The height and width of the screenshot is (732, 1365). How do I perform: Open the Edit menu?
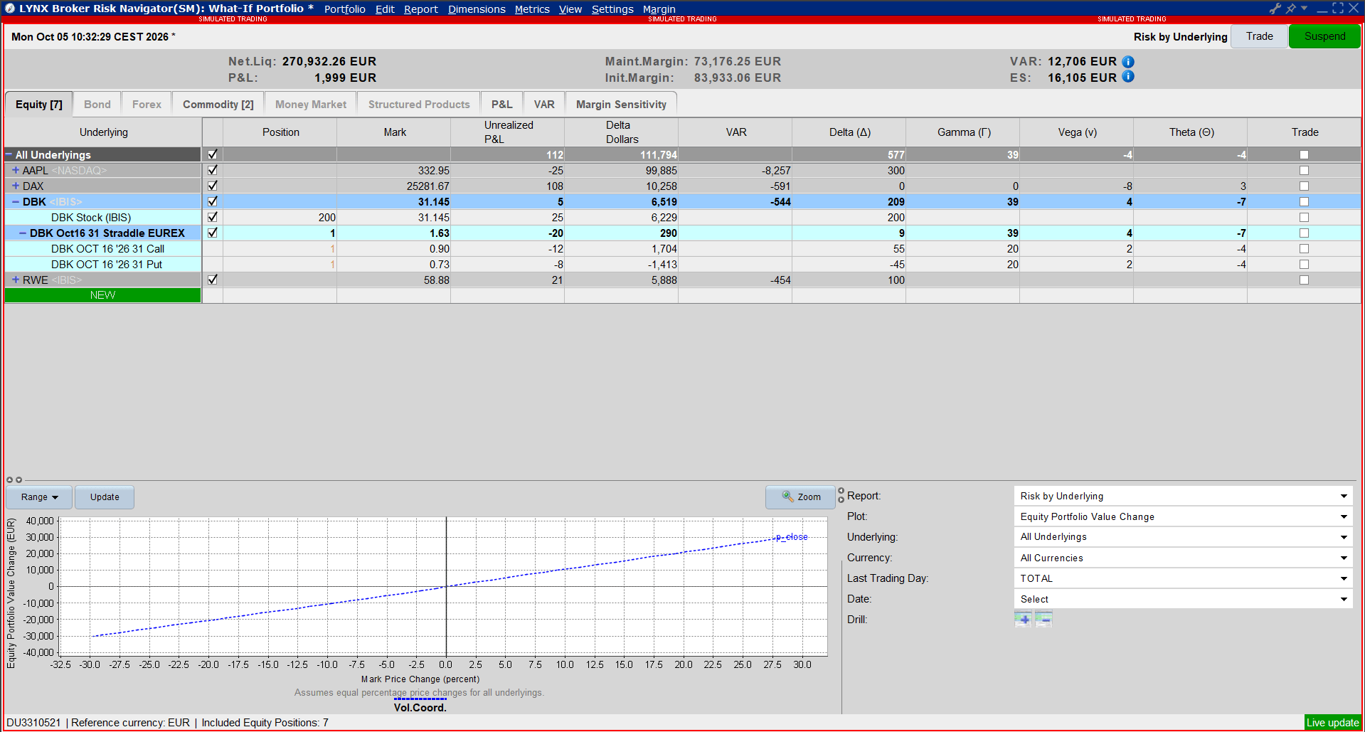(x=385, y=9)
